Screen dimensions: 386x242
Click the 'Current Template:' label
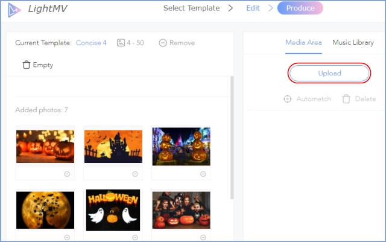coord(43,43)
